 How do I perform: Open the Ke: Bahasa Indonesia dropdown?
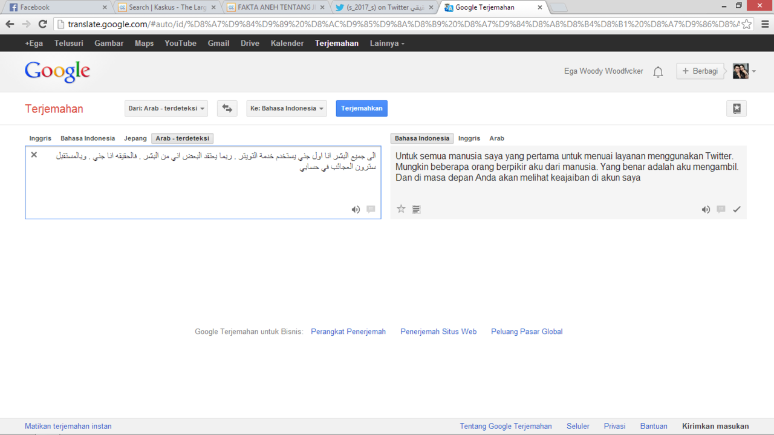[x=287, y=108]
